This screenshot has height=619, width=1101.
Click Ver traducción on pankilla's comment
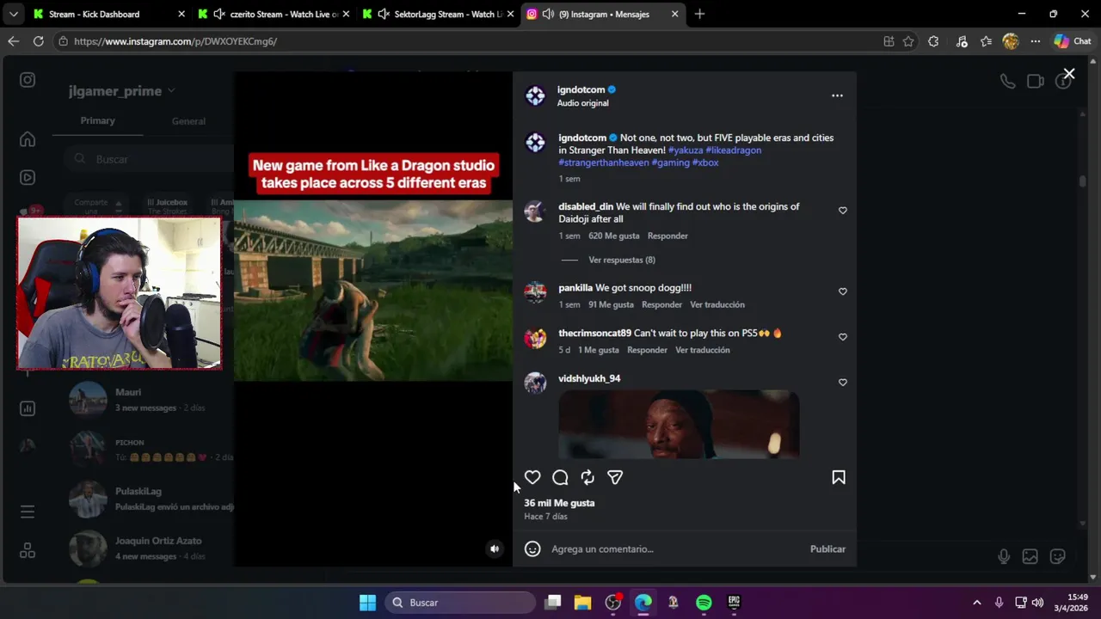pyautogui.click(x=717, y=304)
